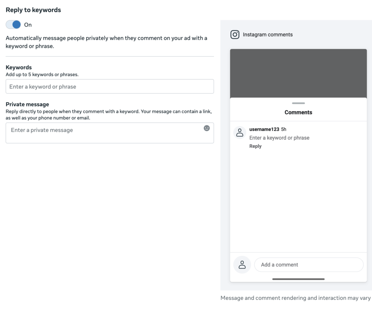Click 'Message and comment rendering' disclaimer text
This screenshot has width=372, height=325.
[295, 298]
